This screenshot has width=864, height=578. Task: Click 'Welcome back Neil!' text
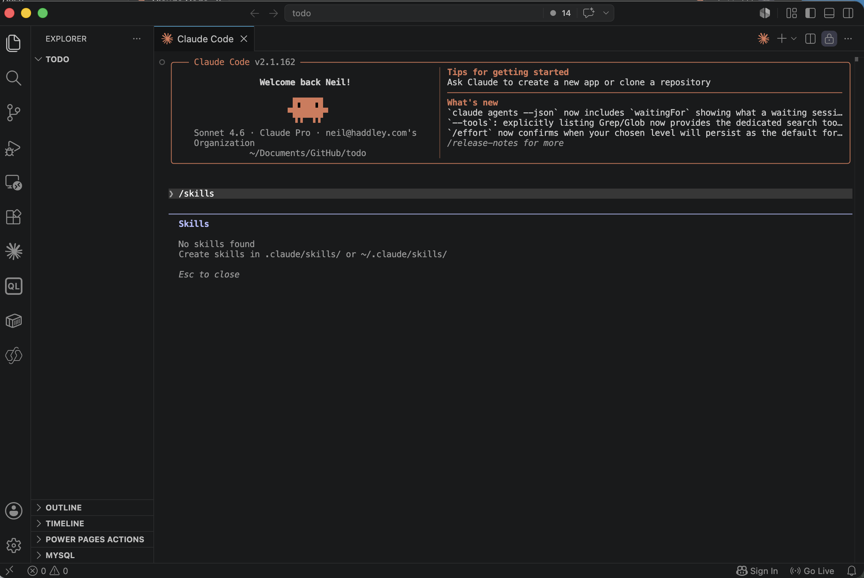[305, 82]
